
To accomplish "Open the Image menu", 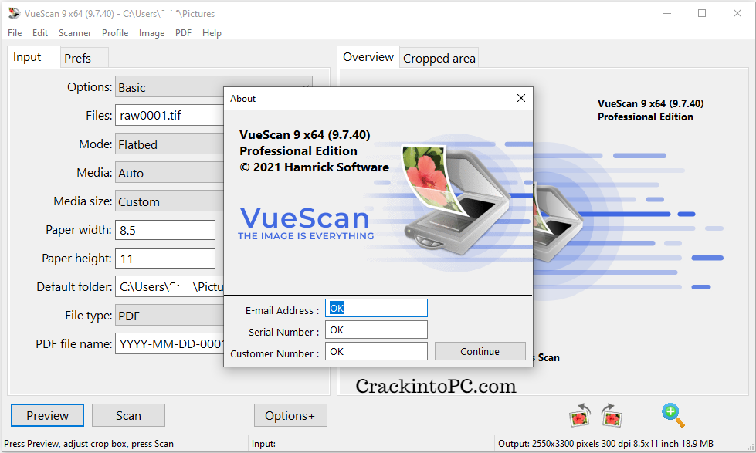I will 151,32.
